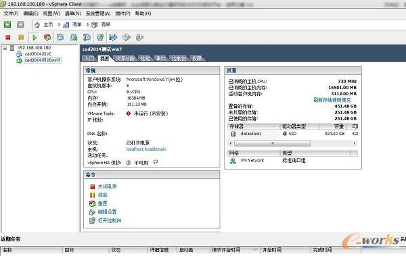Sort networks by 网络 column header
This screenshot has width=406, height=256.
tap(254, 153)
